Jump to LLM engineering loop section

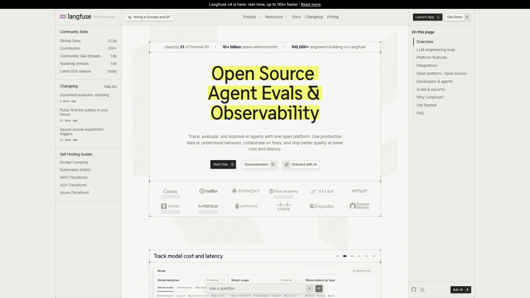tap(436, 50)
